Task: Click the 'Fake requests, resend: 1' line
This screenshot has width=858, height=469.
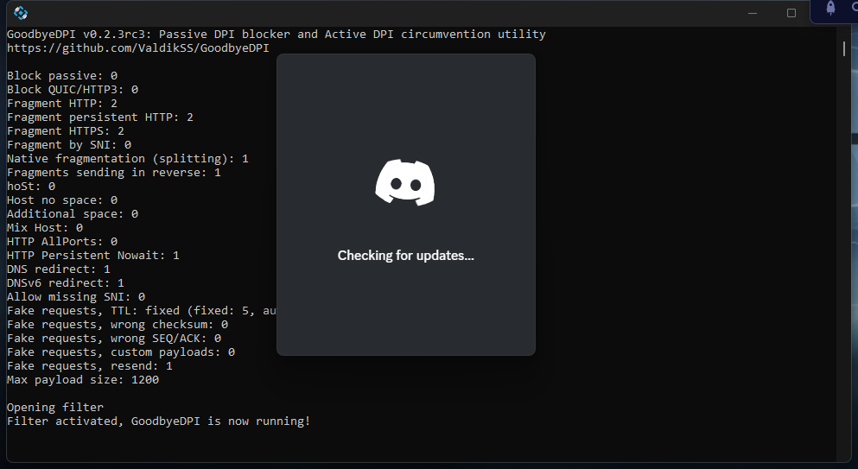Action: (90, 365)
